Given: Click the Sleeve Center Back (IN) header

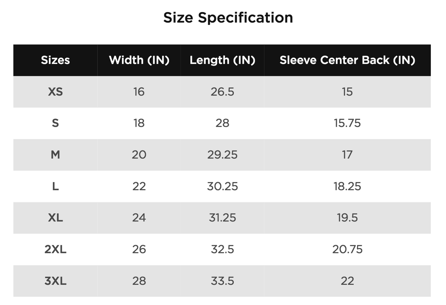Looking at the screenshot, I should (347, 60).
